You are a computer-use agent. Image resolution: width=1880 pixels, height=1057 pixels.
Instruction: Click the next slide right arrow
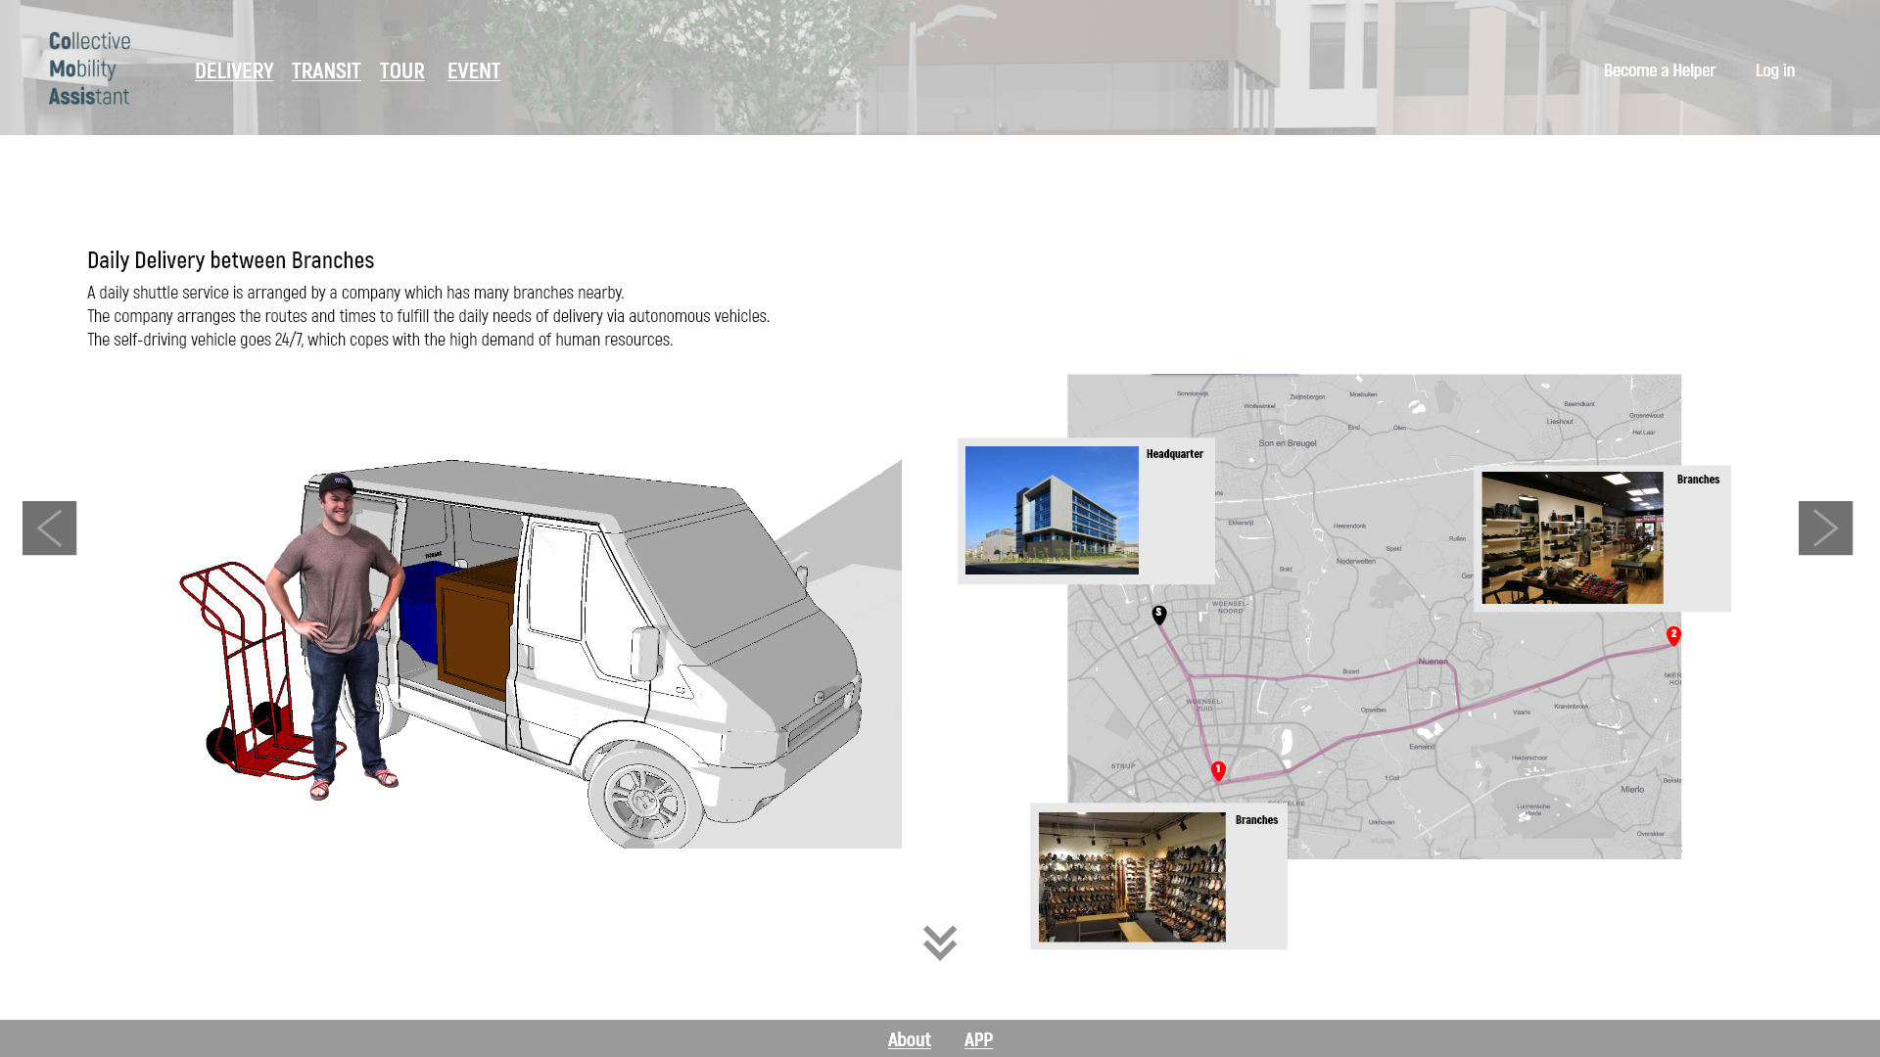1825,528
